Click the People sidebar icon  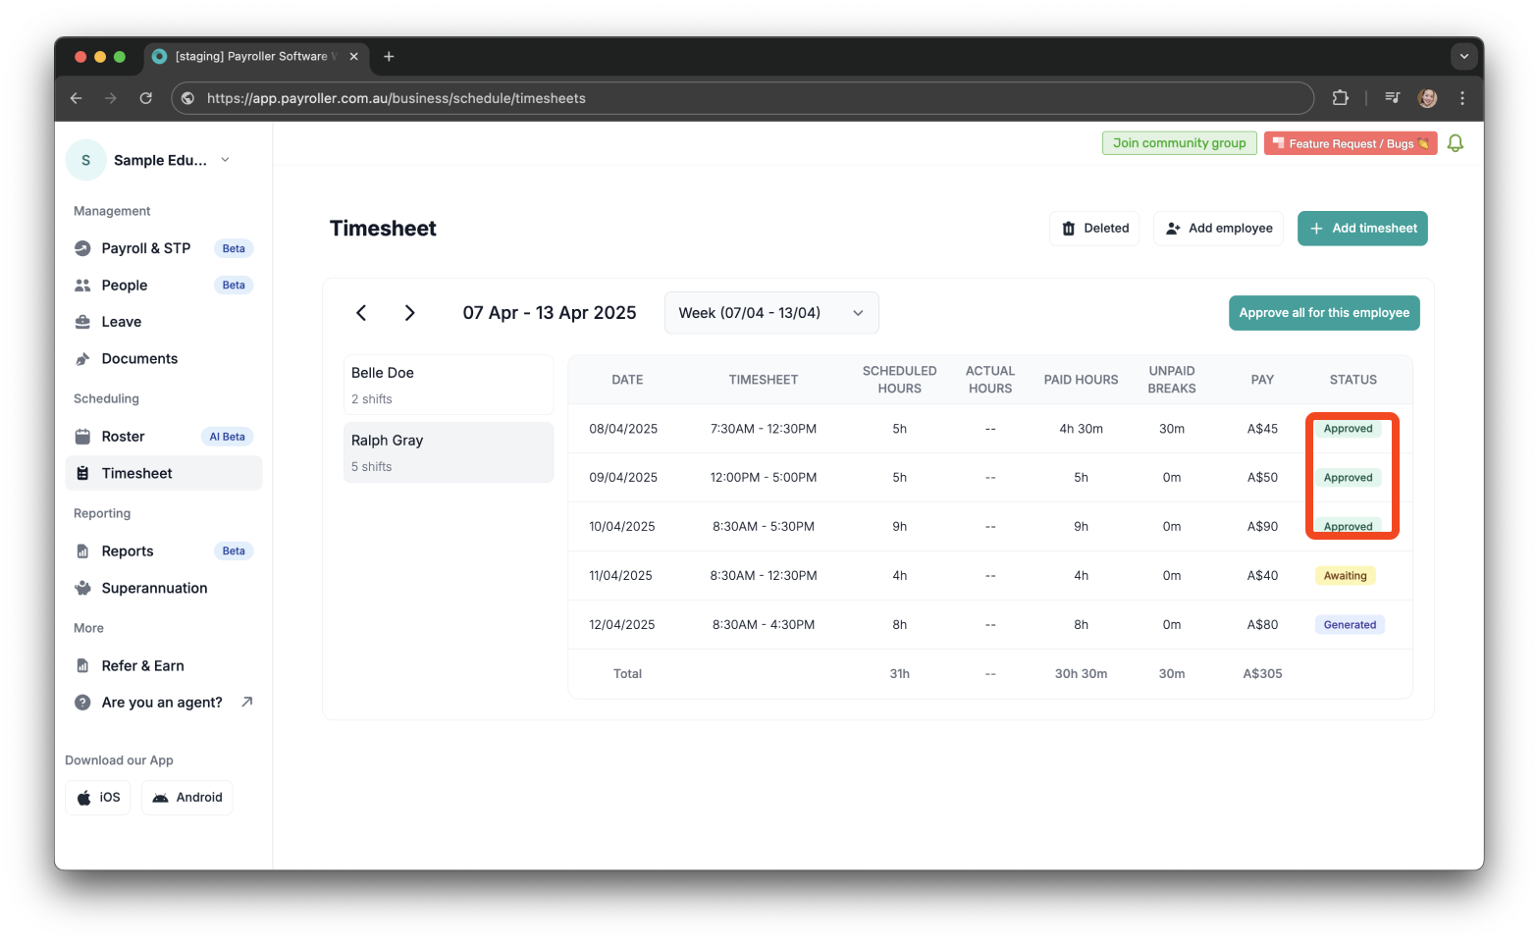82,286
